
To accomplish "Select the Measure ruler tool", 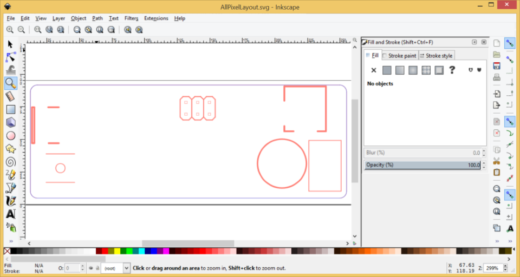I will click(10, 96).
